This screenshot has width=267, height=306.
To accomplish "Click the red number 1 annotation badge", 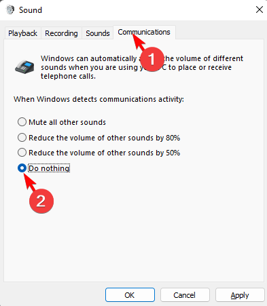I will 152,59.
